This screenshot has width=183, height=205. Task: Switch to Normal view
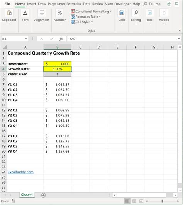click(127, 201)
